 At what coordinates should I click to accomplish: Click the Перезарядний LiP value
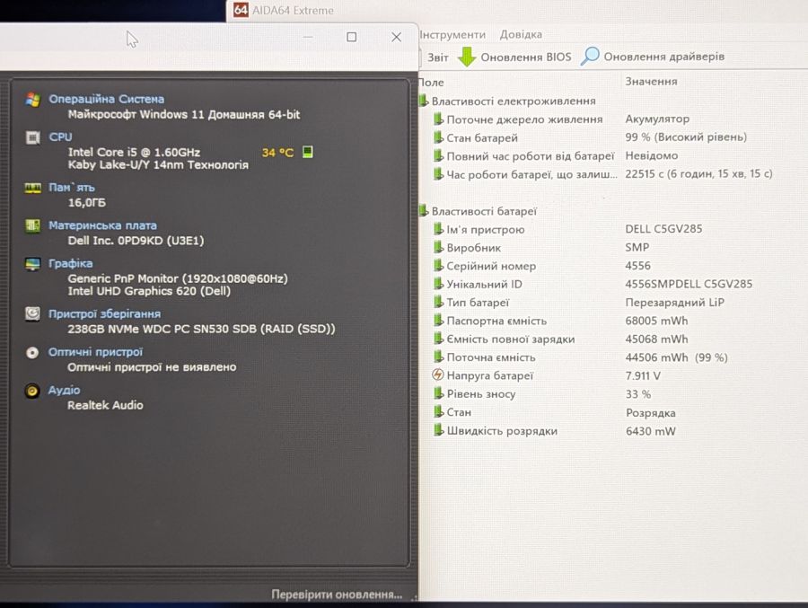coord(674,302)
